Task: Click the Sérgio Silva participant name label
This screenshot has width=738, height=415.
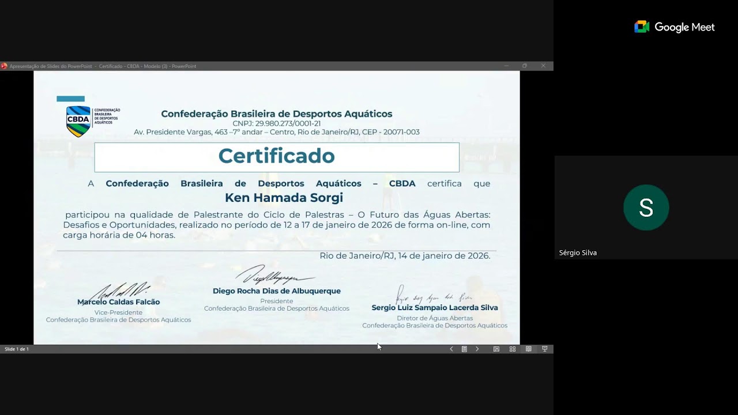Action: [x=578, y=252]
